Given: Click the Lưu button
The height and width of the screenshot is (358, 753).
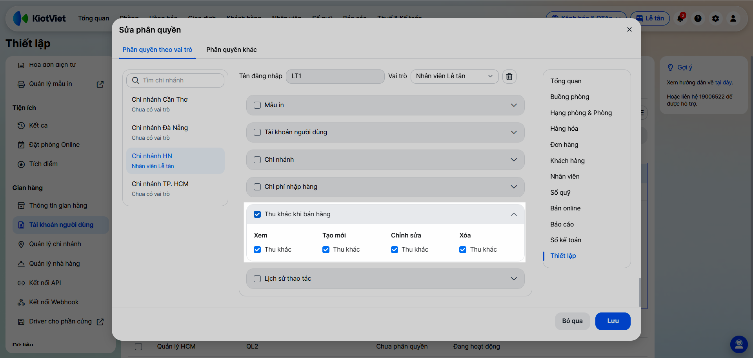Looking at the screenshot, I should [613, 321].
